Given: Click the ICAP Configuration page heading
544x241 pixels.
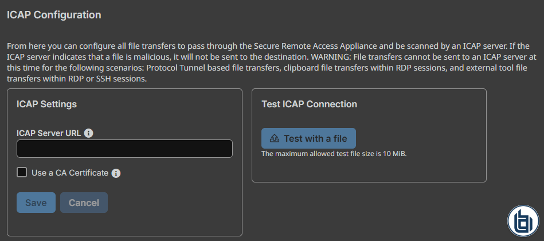Looking at the screenshot, I should (x=54, y=15).
